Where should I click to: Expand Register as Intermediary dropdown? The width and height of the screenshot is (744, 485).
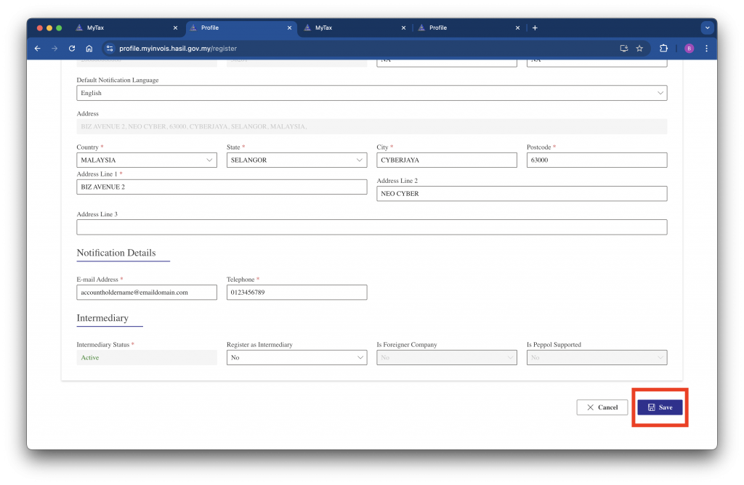(296, 357)
